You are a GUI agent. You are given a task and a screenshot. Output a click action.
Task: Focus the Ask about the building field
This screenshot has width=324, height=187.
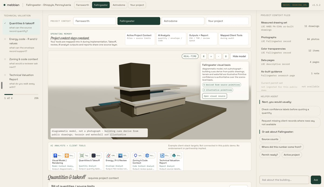[x=284, y=180]
